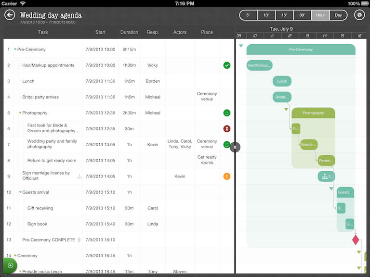370x277 pixels.
Task: Collapse the Guests arrival task group
Action: click(20, 192)
